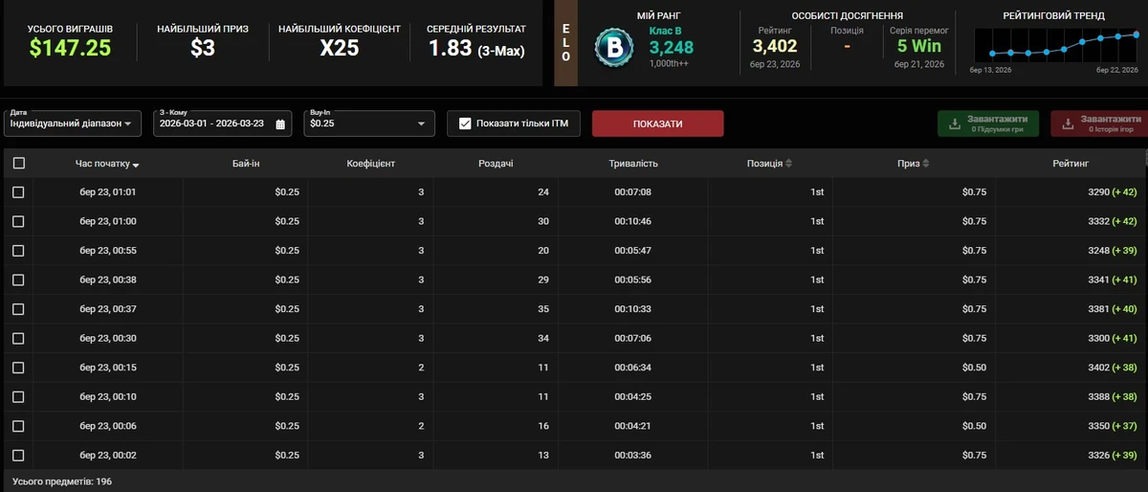Sort by Позиція using its sort arrows
The width and height of the screenshot is (1148, 492).
point(788,164)
